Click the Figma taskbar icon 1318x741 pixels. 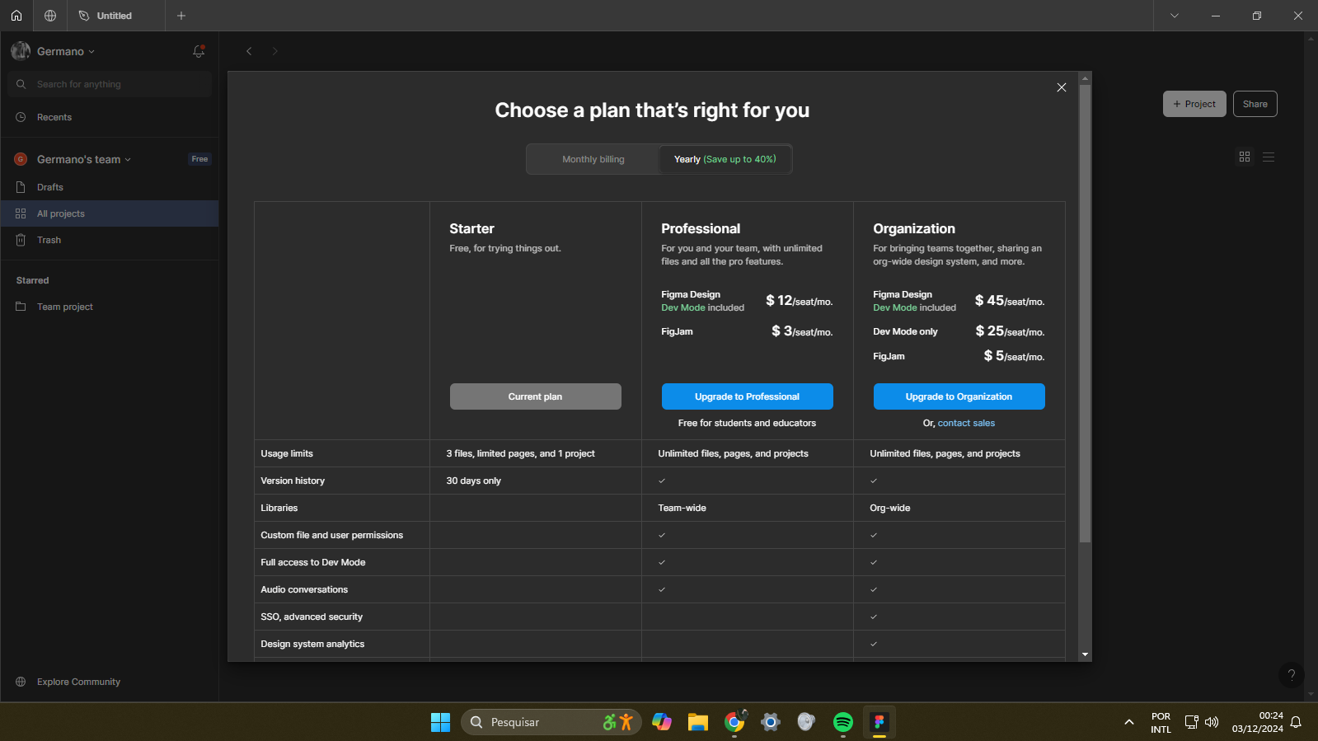pyautogui.click(x=879, y=722)
